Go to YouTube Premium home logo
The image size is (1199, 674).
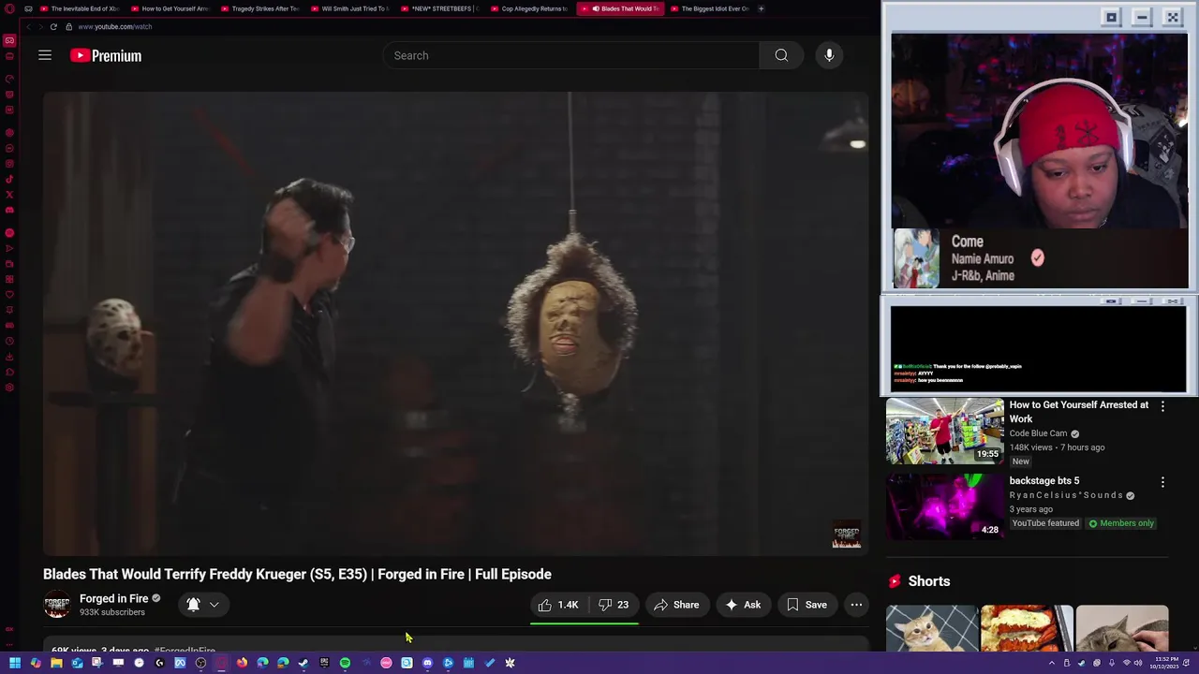tap(105, 55)
